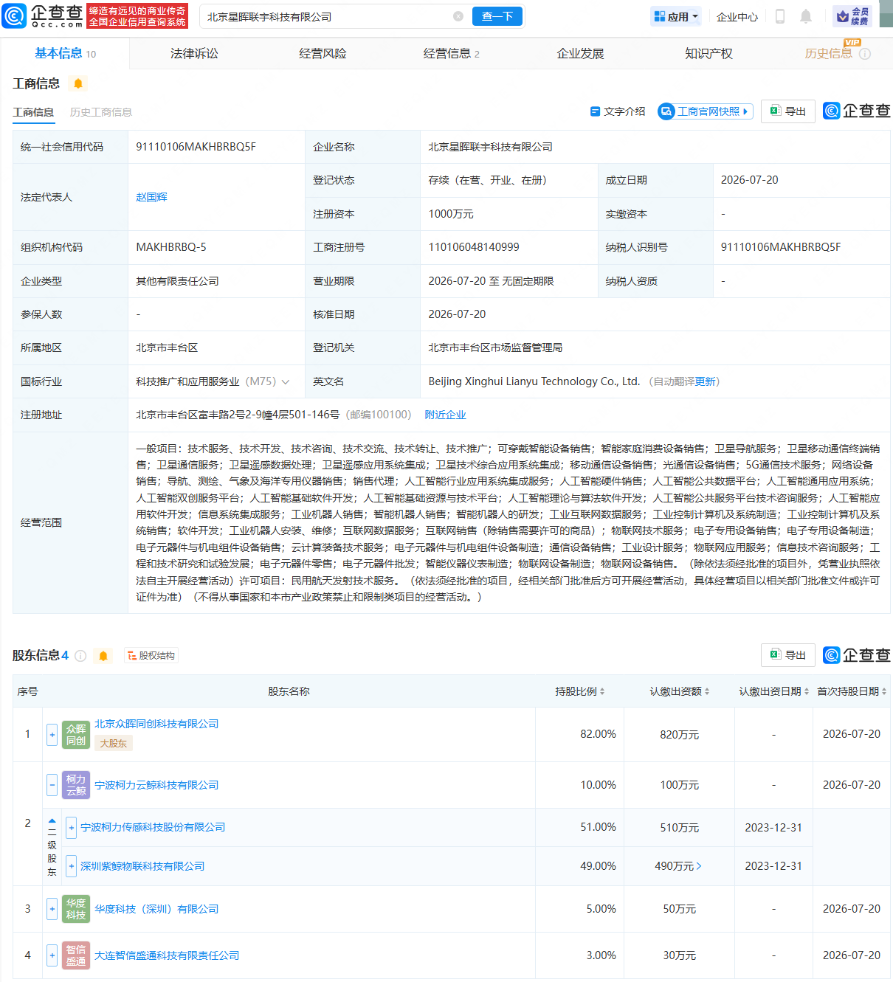This screenshot has height=982, width=893.
Task: Open 北京众晖同创科技有限公司 link
Action: 156,724
